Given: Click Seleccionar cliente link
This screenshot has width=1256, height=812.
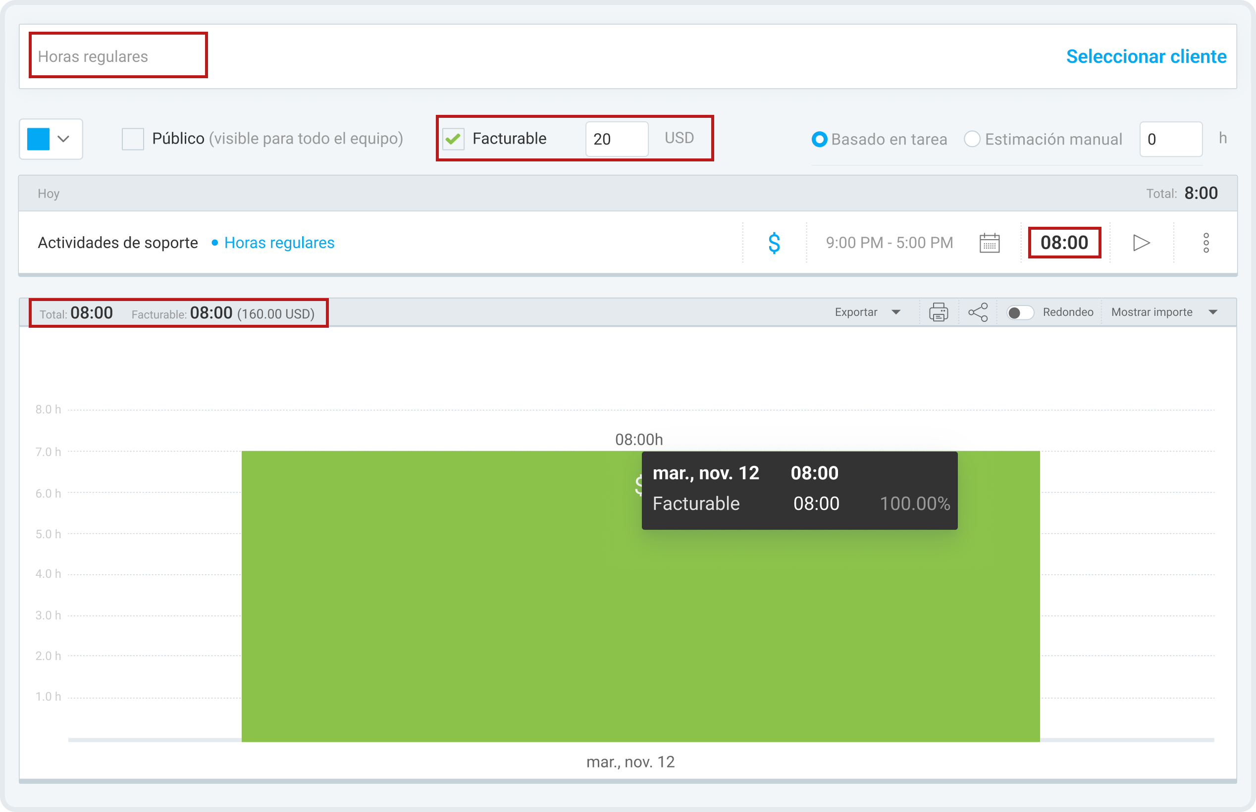Looking at the screenshot, I should tap(1146, 56).
